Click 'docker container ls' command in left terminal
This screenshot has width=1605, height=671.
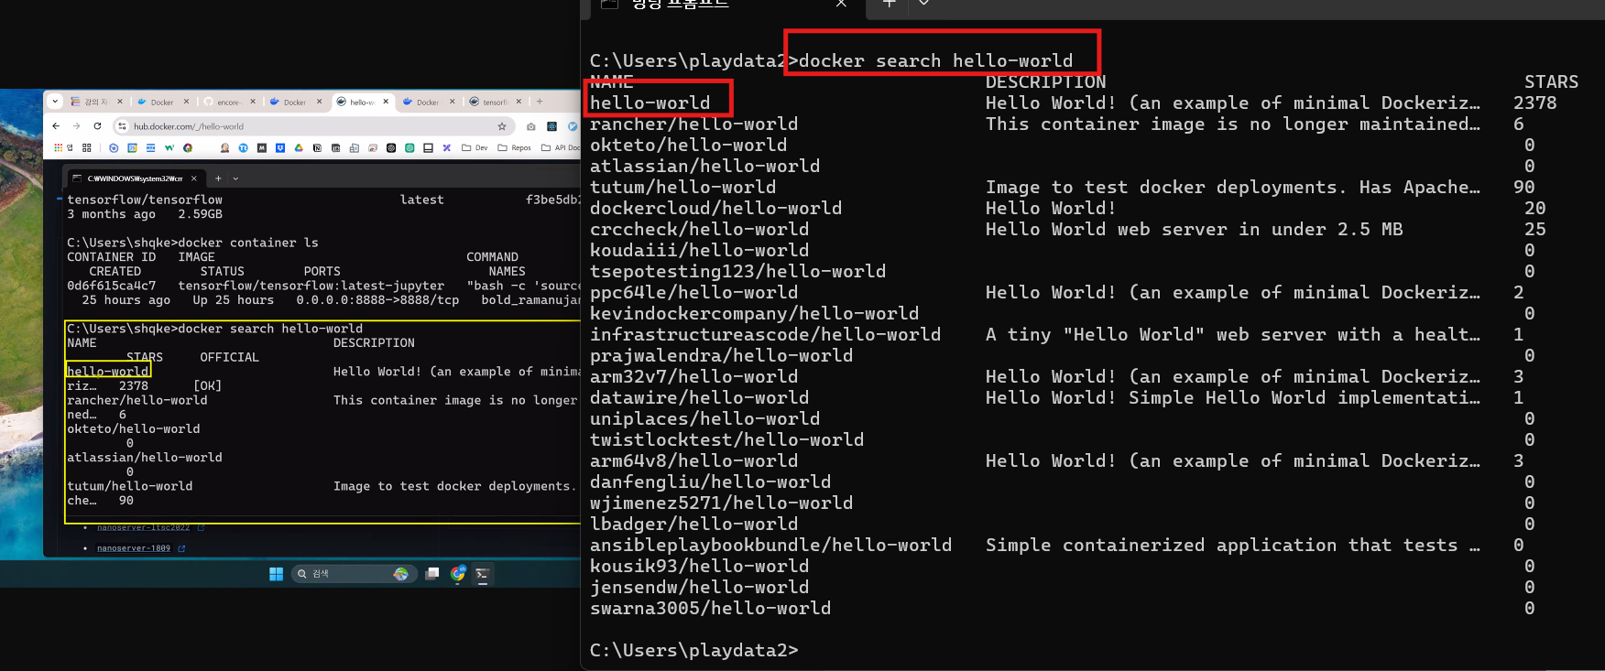248,243
